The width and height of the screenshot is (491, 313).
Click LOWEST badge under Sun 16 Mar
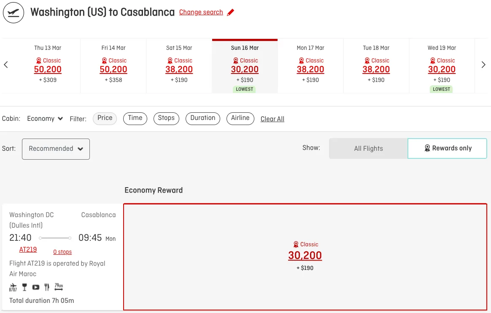pyautogui.click(x=244, y=90)
